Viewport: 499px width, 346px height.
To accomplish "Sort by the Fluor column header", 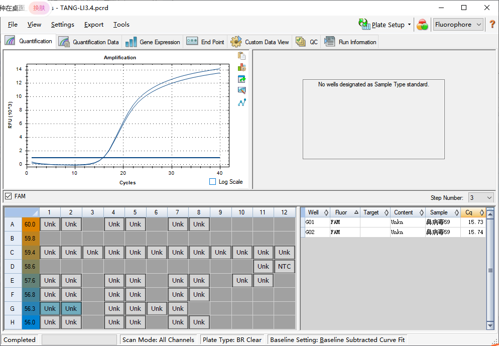I will click(345, 212).
